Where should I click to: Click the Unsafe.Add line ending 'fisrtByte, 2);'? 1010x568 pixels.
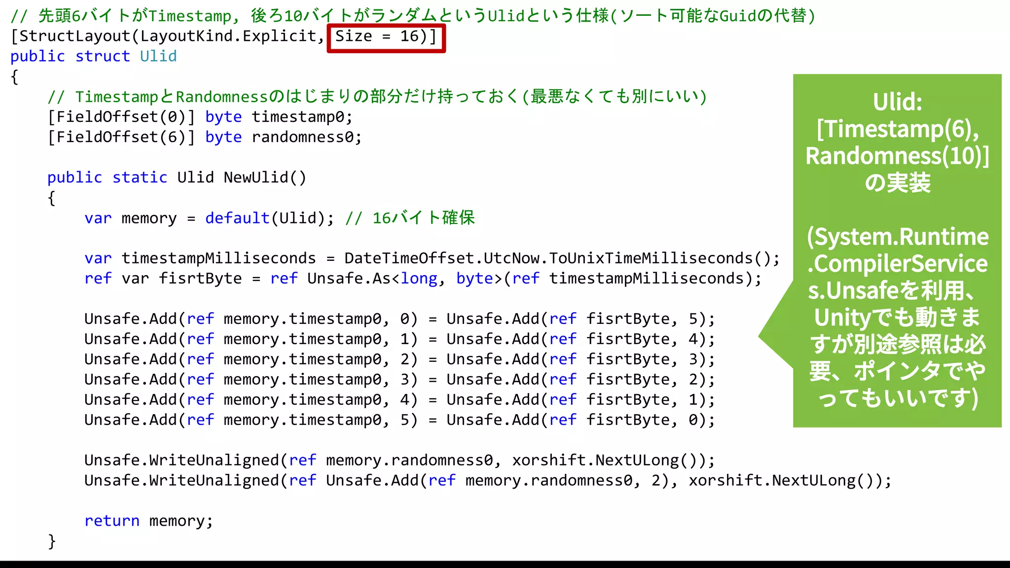click(x=400, y=380)
